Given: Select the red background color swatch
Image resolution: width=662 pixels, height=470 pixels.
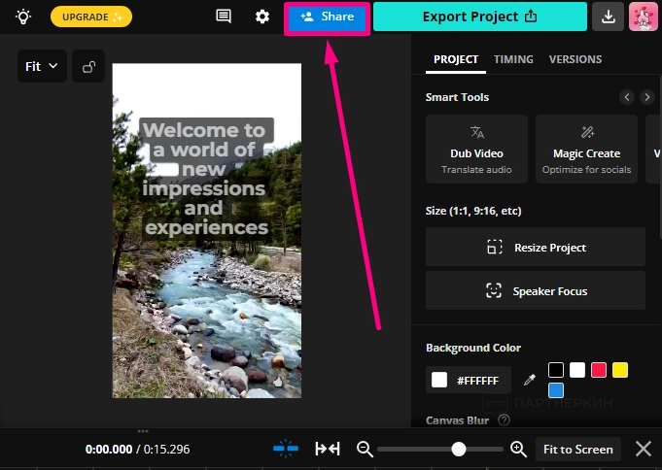Looking at the screenshot, I should tap(599, 370).
